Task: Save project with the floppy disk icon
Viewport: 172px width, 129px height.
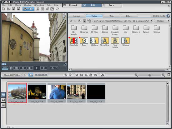Action: (x=13, y=9)
